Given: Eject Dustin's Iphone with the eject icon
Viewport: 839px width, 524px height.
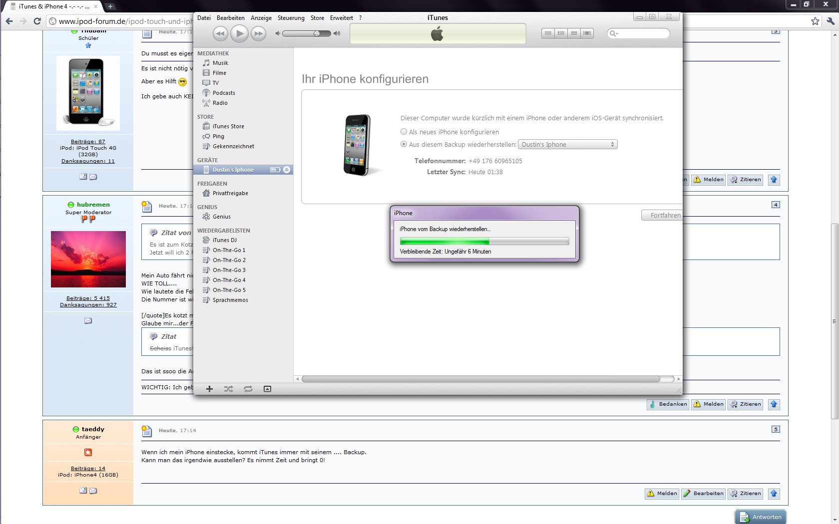Looking at the screenshot, I should click(x=287, y=170).
